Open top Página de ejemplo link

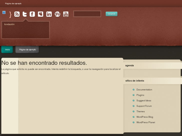click(13, 3)
